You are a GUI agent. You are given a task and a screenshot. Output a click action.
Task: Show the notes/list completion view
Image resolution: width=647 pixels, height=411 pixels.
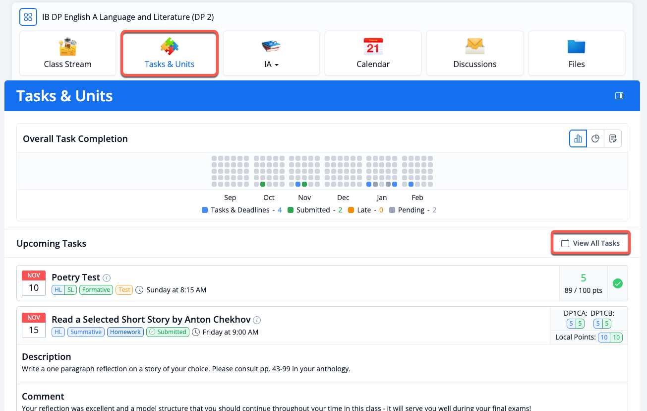click(x=613, y=139)
